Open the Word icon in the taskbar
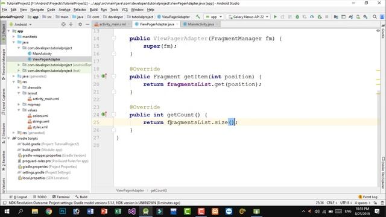Image resolution: width=386 pixels, height=217 pixels. click(x=90, y=211)
